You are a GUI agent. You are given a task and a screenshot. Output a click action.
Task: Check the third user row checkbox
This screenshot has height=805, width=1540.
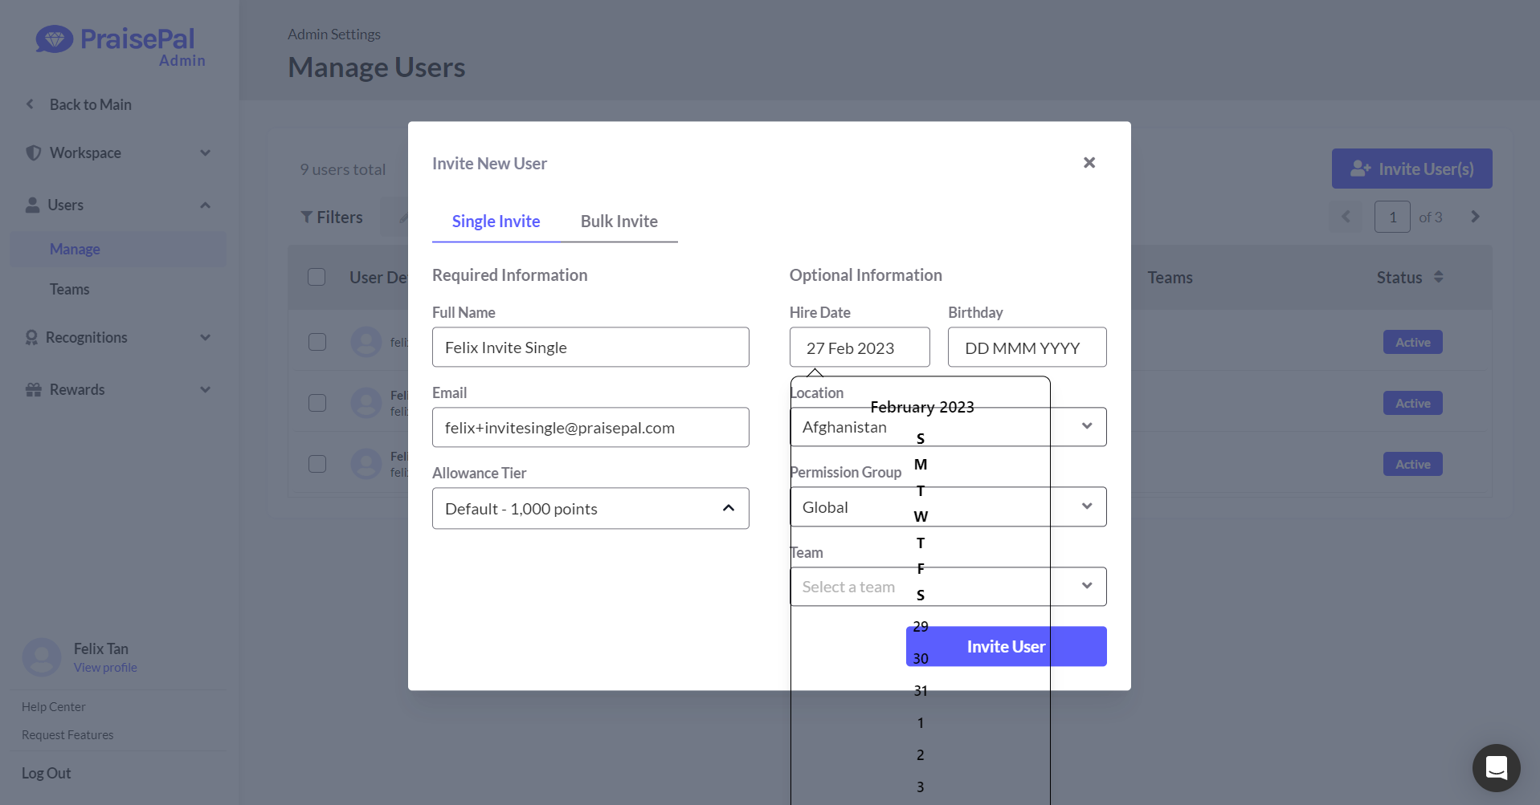[x=317, y=464]
